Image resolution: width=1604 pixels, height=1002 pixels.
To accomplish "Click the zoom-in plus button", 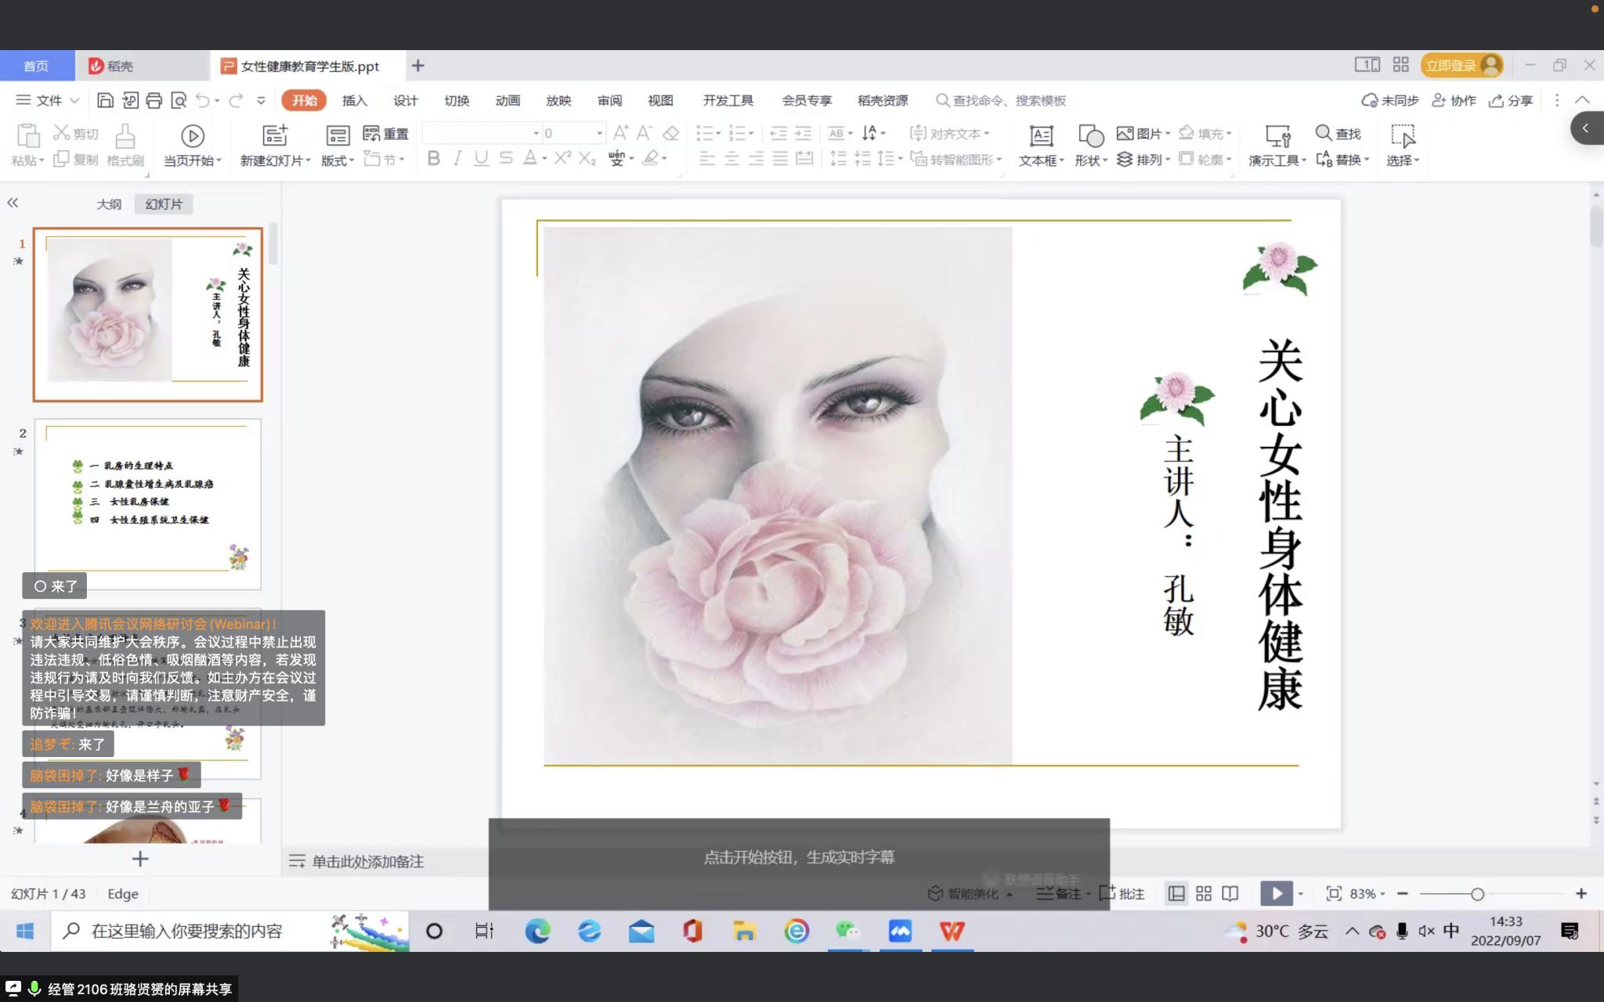I will (1581, 893).
